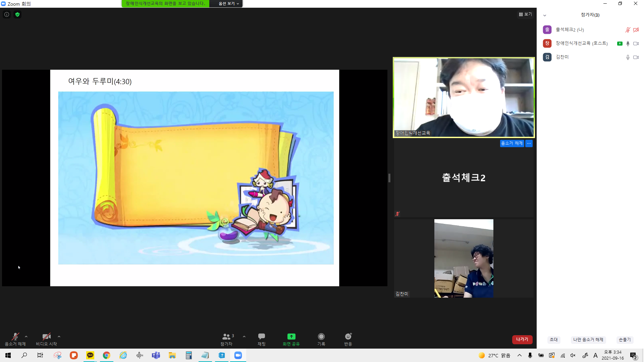Click the green encryption shield icon
Viewport: 644px width, 362px height.
pyautogui.click(x=17, y=14)
